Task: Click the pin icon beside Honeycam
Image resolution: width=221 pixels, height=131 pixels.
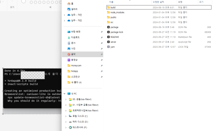Action: [101, 66]
